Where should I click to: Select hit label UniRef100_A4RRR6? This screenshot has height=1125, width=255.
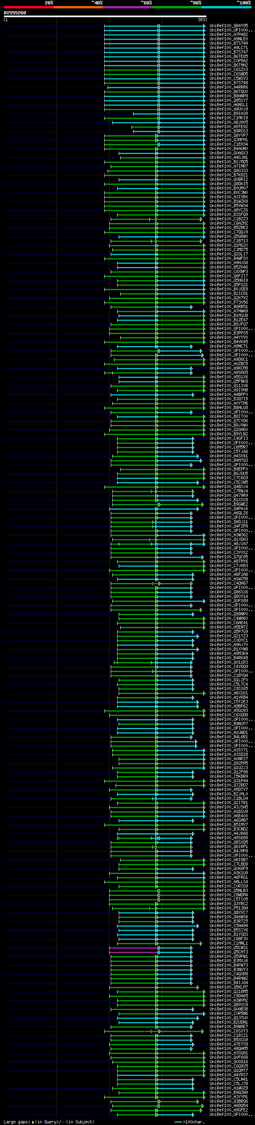[229, 87]
